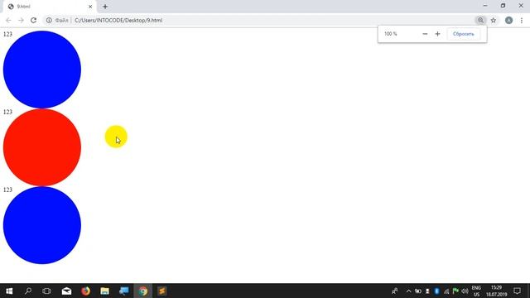Click the bottom blue circle
Image resolution: width=530 pixels, height=298 pixels.
(42, 225)
